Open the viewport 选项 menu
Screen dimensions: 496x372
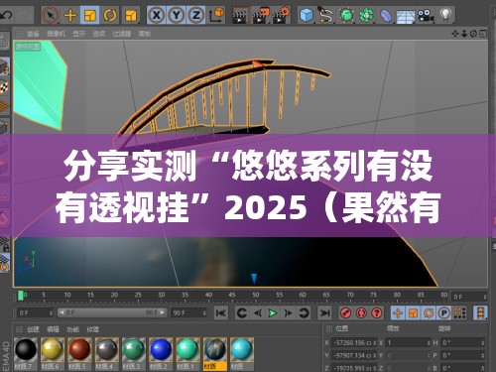pos(98,34)
